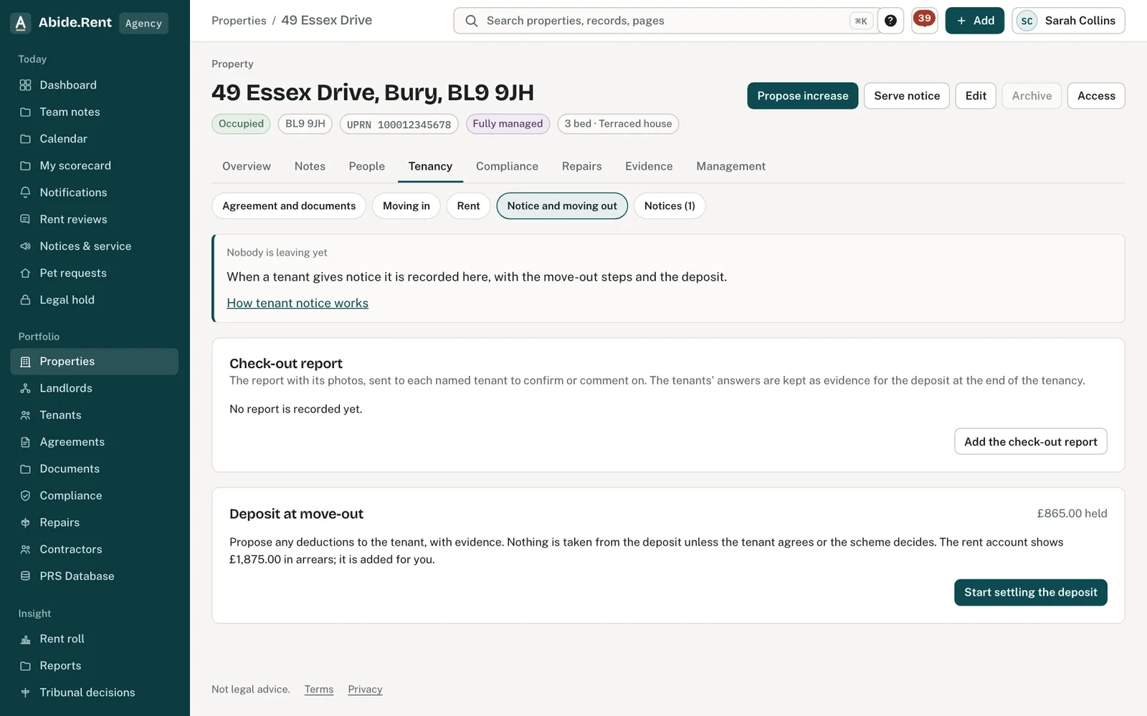Select the Notices (1) pill
The image size is (1147, 716).
(670, 206)
